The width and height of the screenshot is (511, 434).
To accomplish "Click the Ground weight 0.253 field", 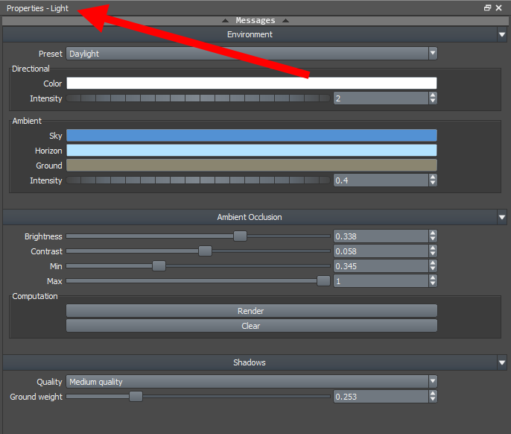I will pos(381,397).
